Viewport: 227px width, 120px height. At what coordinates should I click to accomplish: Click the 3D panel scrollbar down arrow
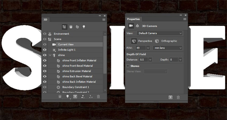[x=105, y=90]
